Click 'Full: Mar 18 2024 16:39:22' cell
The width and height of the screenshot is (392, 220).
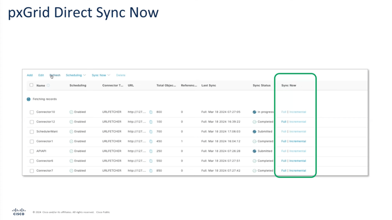point(221,122)
